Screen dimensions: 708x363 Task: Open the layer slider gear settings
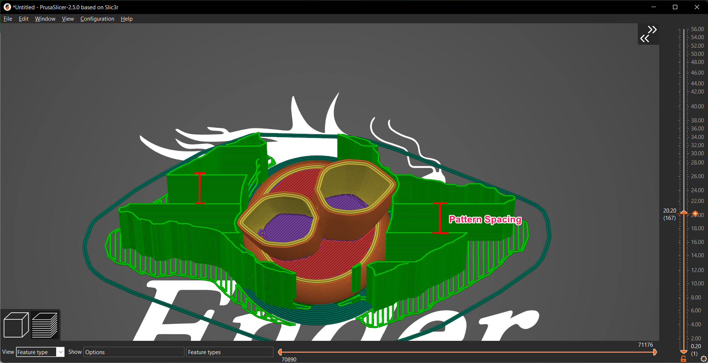coord(704,359)
